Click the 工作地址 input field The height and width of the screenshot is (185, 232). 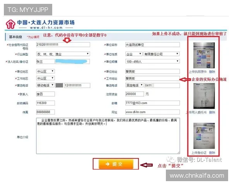click(x=152, y=78)
